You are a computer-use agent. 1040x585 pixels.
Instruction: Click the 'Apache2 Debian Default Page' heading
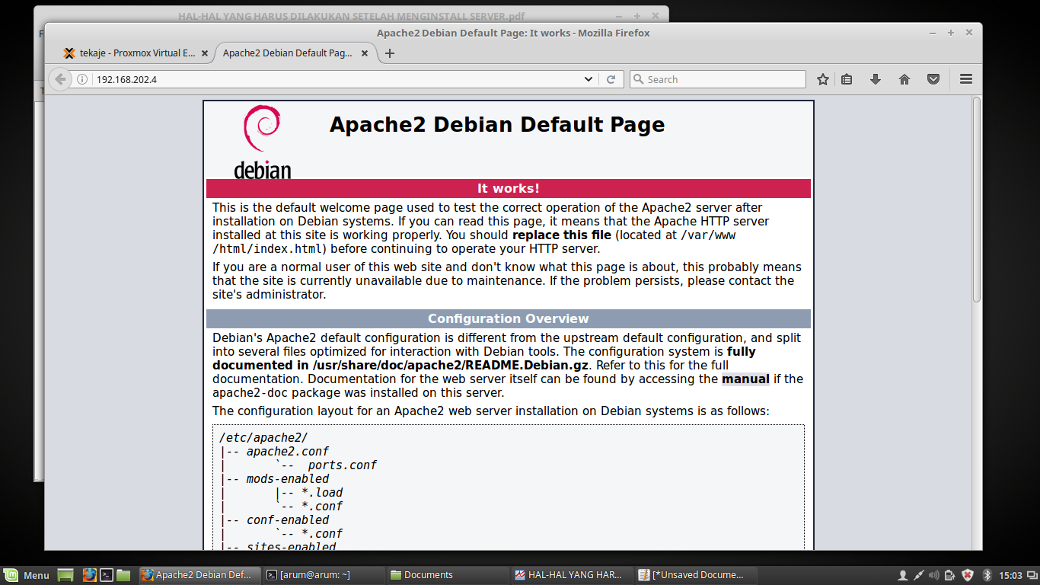pyautogui.click(x=497, y=125)
